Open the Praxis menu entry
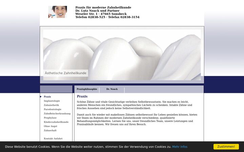This screenshot has width=244, height=152. coord(47,97)
